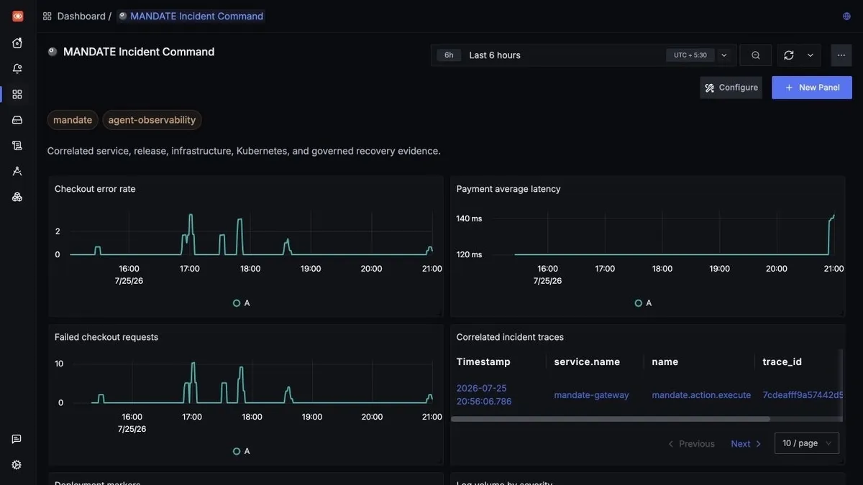This screenshot has height=485, width=863.
Task: Click the 6h time badge
Action: click(x=449, y=55)
